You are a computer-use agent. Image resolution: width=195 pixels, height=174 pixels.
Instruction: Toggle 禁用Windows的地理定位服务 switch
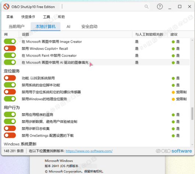tap(10, 99)
